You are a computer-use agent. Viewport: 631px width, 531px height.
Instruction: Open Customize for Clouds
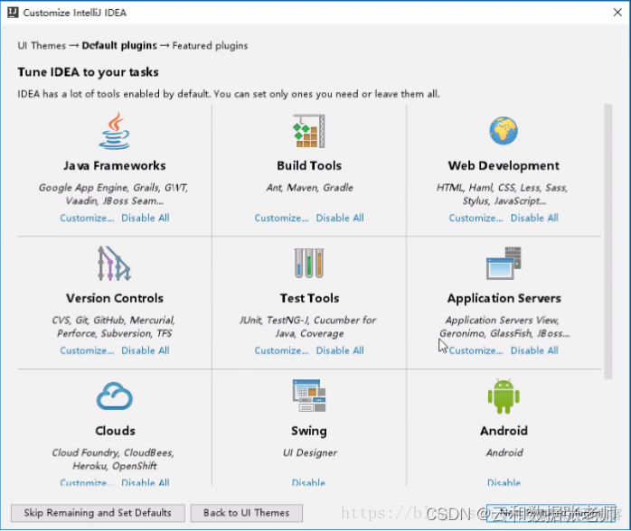(87, 482)
